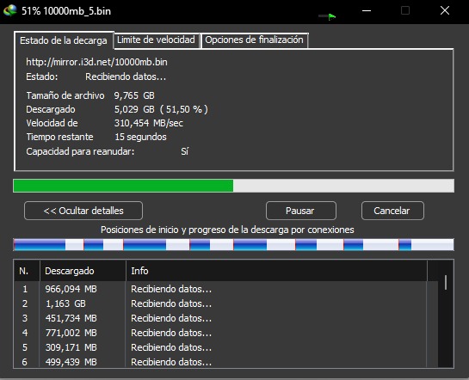Open Opciones de finalización tab
This screenshot has height=380, width=469.
tap(254, 40)
